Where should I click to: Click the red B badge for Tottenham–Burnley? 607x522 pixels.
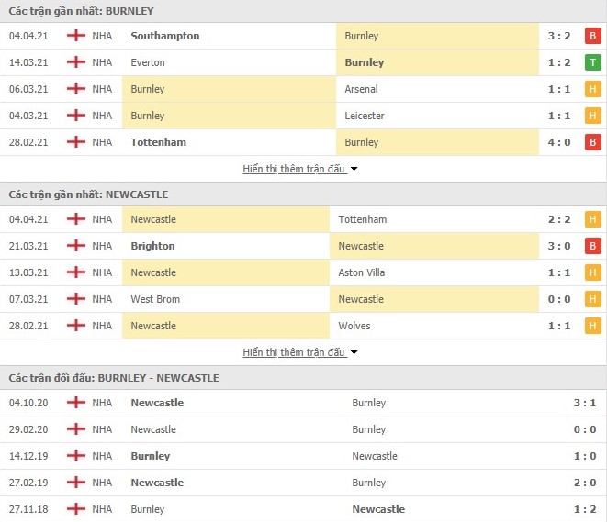pyautogui.click(x=593, y=142)
